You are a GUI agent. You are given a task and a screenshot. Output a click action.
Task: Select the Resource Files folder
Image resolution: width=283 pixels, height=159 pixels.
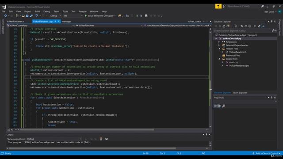[x=233, y=56]
